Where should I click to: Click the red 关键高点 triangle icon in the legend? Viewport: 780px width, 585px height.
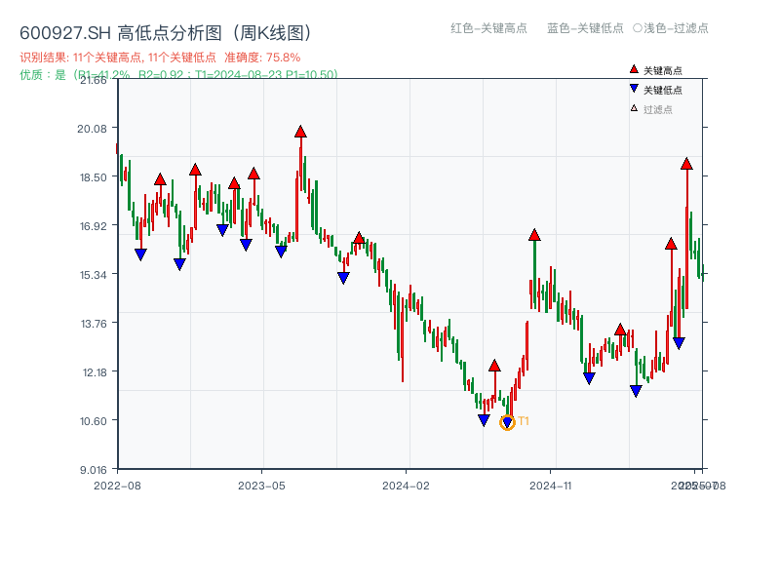(632, 69)
